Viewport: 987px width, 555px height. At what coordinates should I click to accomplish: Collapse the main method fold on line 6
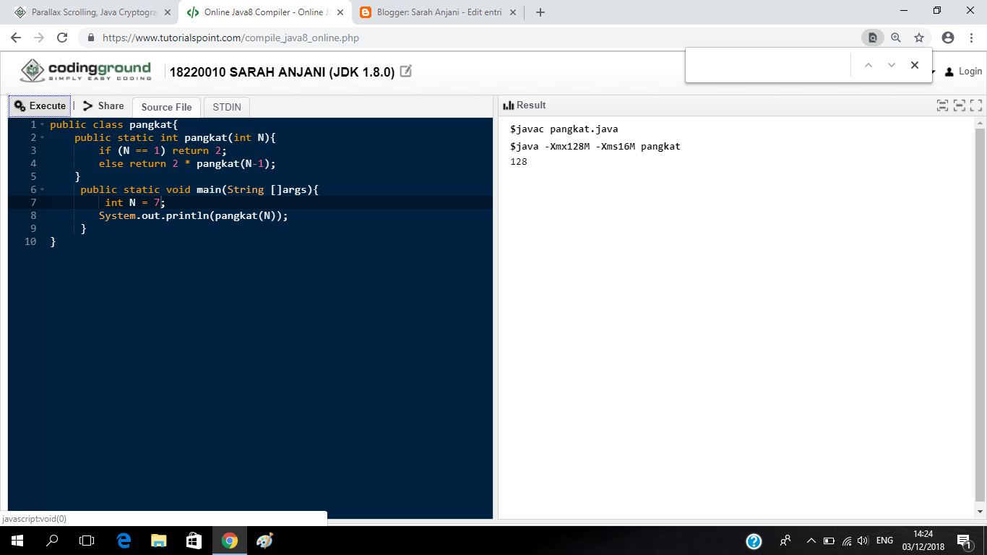point(43,189)
